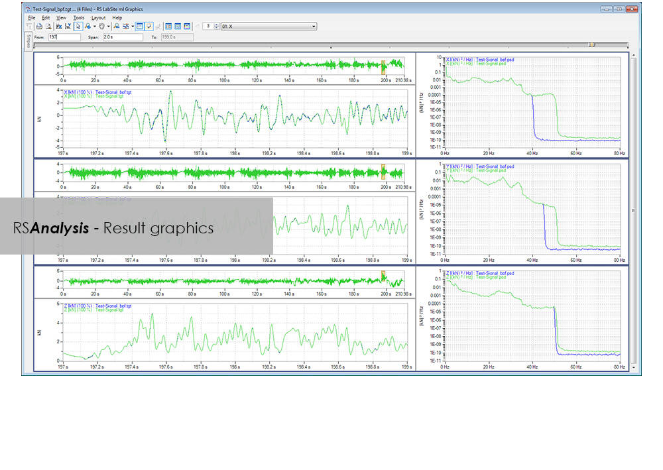Activate the zoom magnifier tool
This screenshot has height=470, width=663.
[88, 27]
